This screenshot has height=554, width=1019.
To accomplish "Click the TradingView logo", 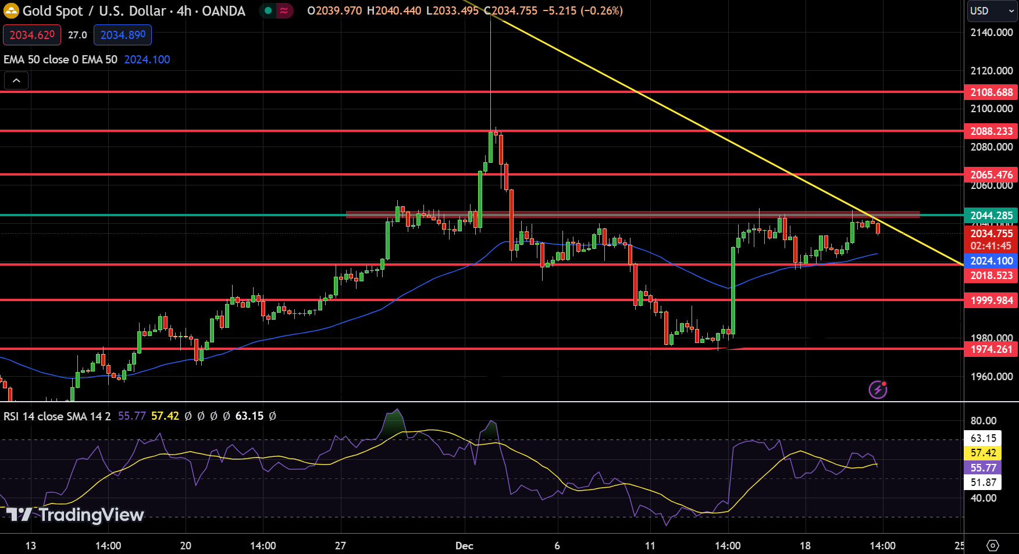I will pos(74,514).
